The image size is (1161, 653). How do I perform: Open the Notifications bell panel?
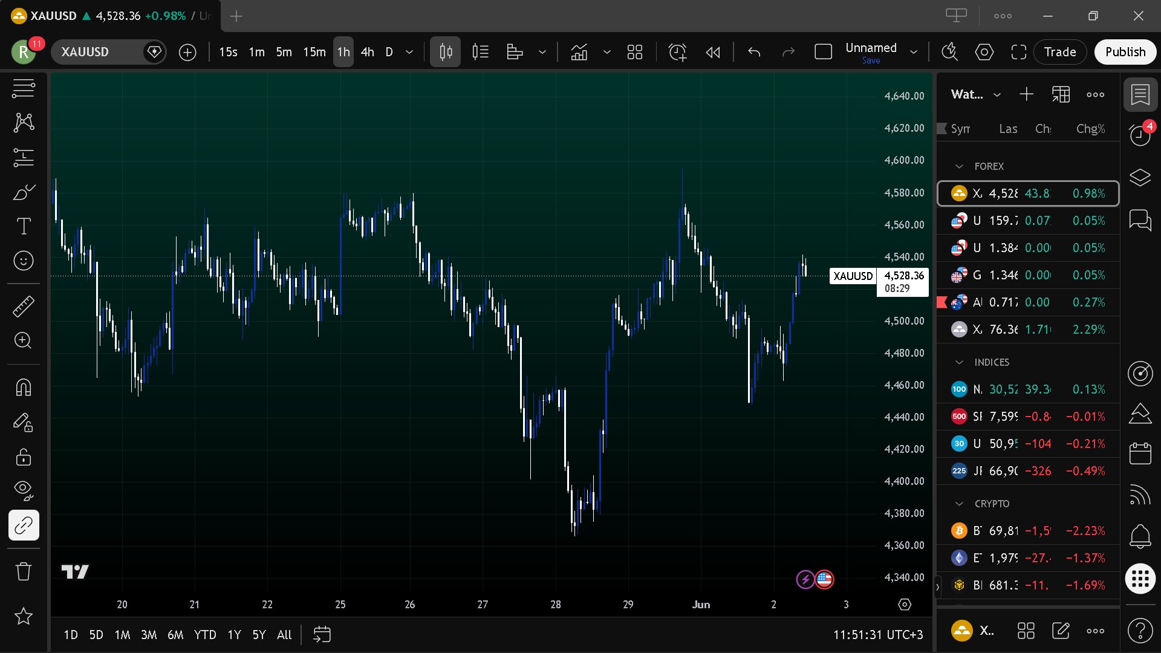pos(1140,536)
